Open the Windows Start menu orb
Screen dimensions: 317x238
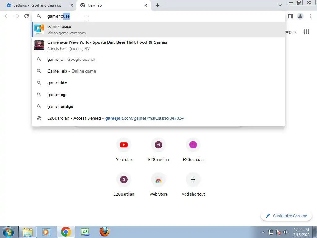point(8,232)
